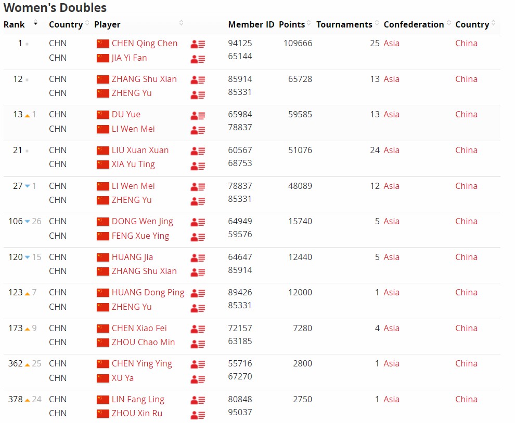Screen dimensions: 515x423
Task: Select the Member ID column header
Action: (251, 24)
